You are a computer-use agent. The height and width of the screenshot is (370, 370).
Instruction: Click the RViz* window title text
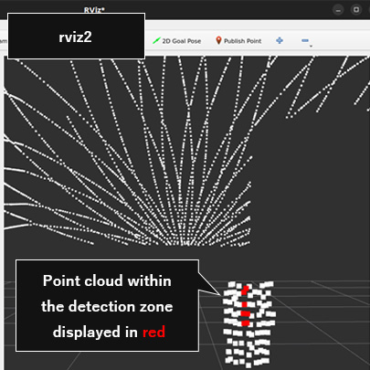94,10
